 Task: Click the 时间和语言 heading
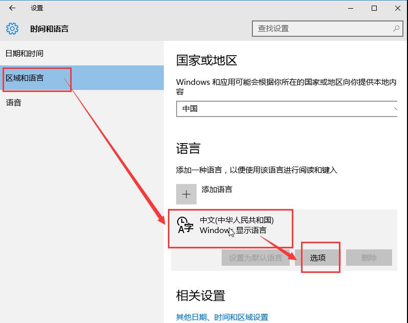50,29
